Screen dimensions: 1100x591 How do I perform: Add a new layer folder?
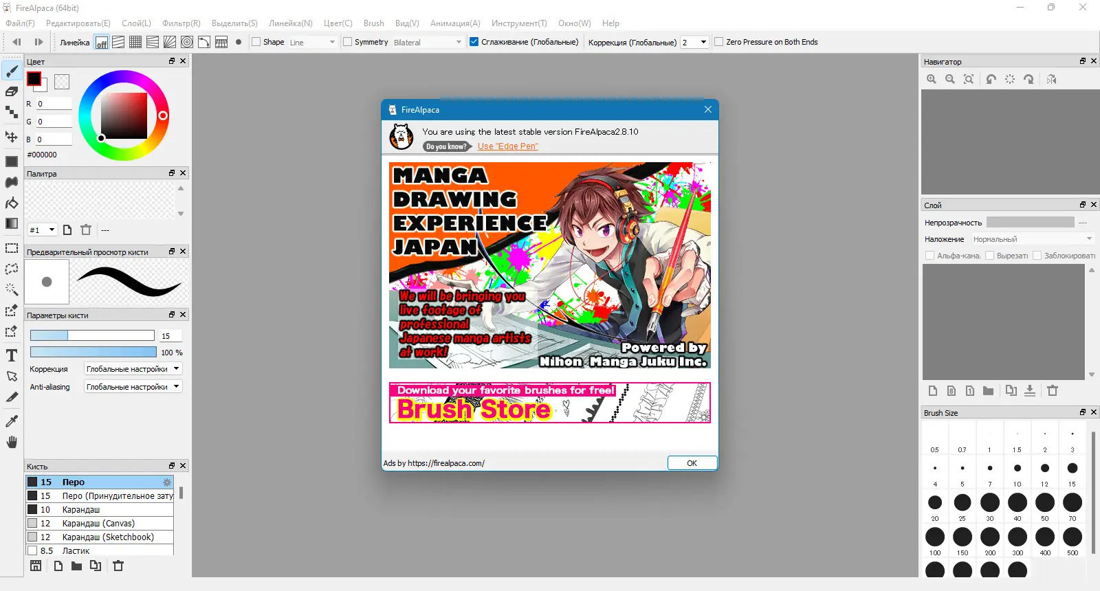pyautogui.click(x=988, y=390)
